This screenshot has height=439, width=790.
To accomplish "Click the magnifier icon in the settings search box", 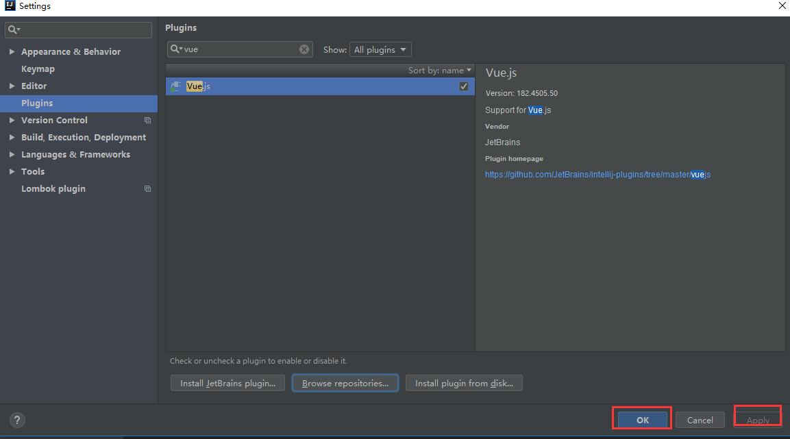I will pyautogui.click(x=14, y=29).
